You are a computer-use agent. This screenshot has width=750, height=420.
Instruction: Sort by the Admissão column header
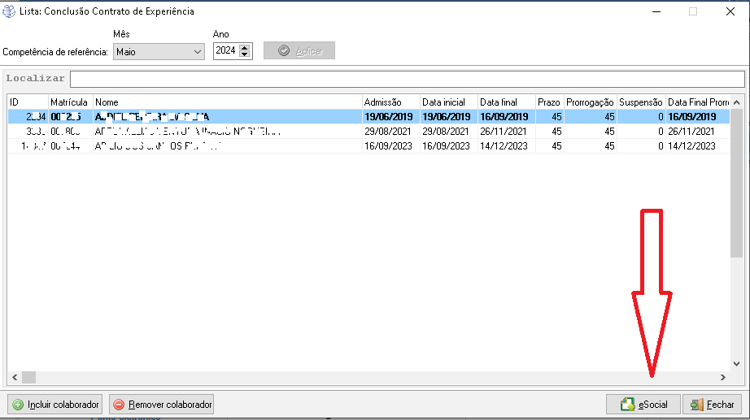390,102
